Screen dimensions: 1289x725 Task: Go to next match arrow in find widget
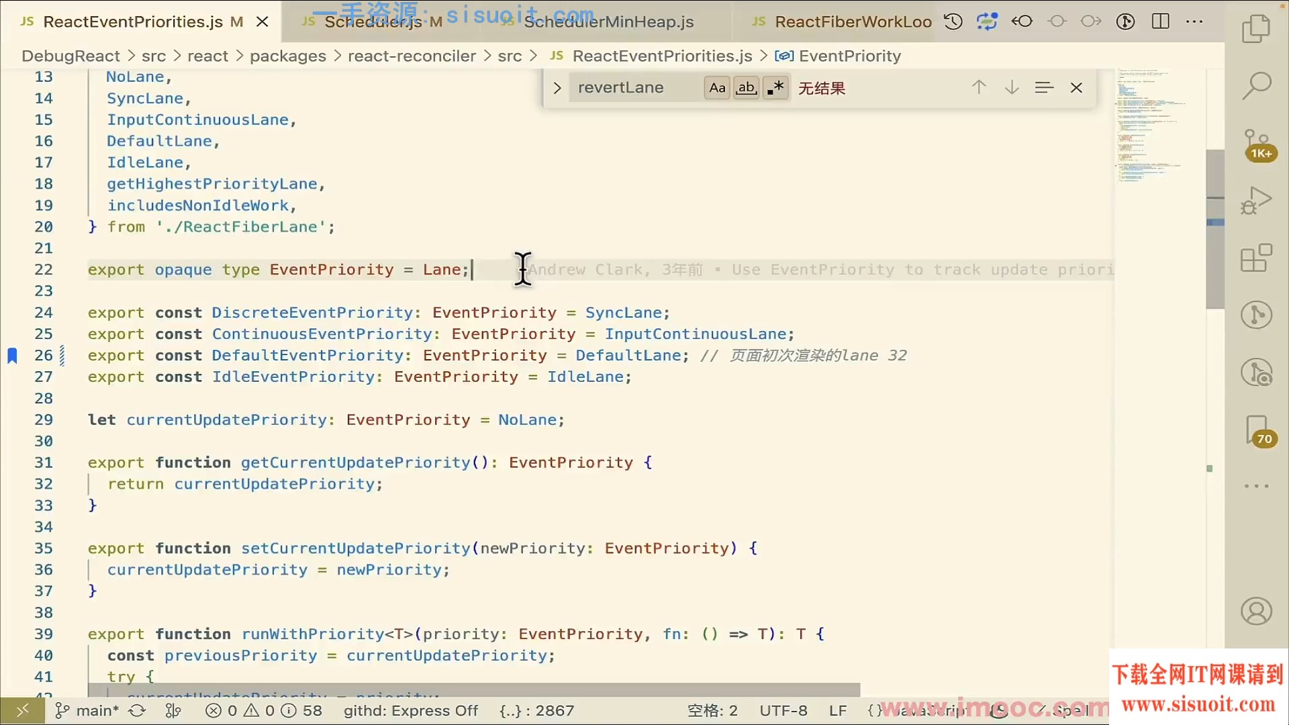[1012, 87]
